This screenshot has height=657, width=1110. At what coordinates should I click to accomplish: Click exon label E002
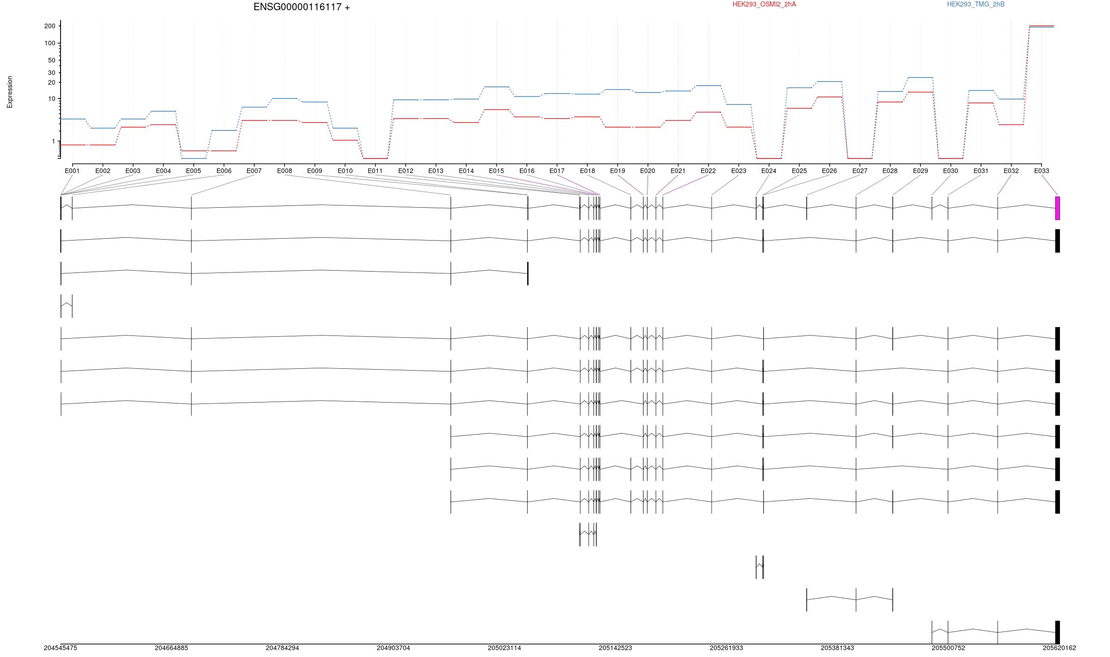(103, 171)
